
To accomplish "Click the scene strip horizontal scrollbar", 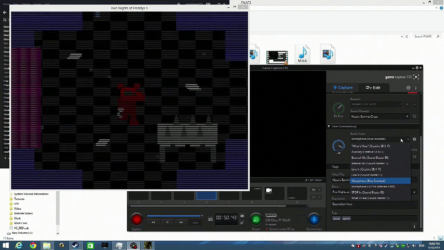I will coord(207,206).
